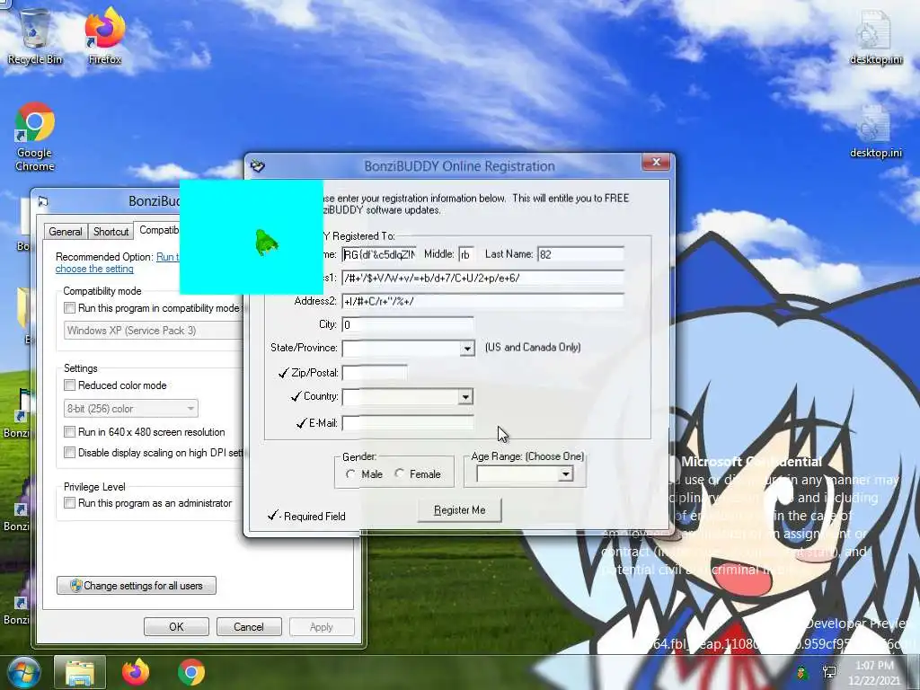The width and height of the screenshot is (920, 690).
Task: Click the 'Required Field' legend text
Action: pos(314,517)
